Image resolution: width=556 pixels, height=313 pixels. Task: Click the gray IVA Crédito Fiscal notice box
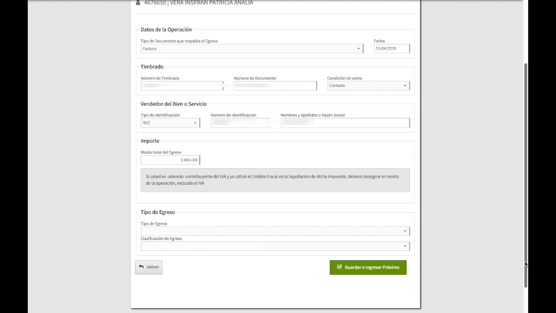(275, 180)
